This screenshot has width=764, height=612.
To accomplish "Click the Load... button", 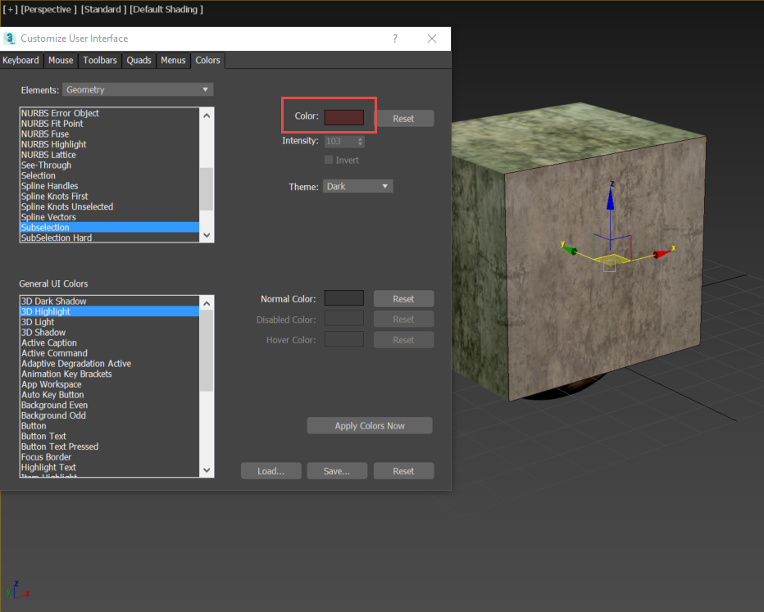I will [271, 471].
